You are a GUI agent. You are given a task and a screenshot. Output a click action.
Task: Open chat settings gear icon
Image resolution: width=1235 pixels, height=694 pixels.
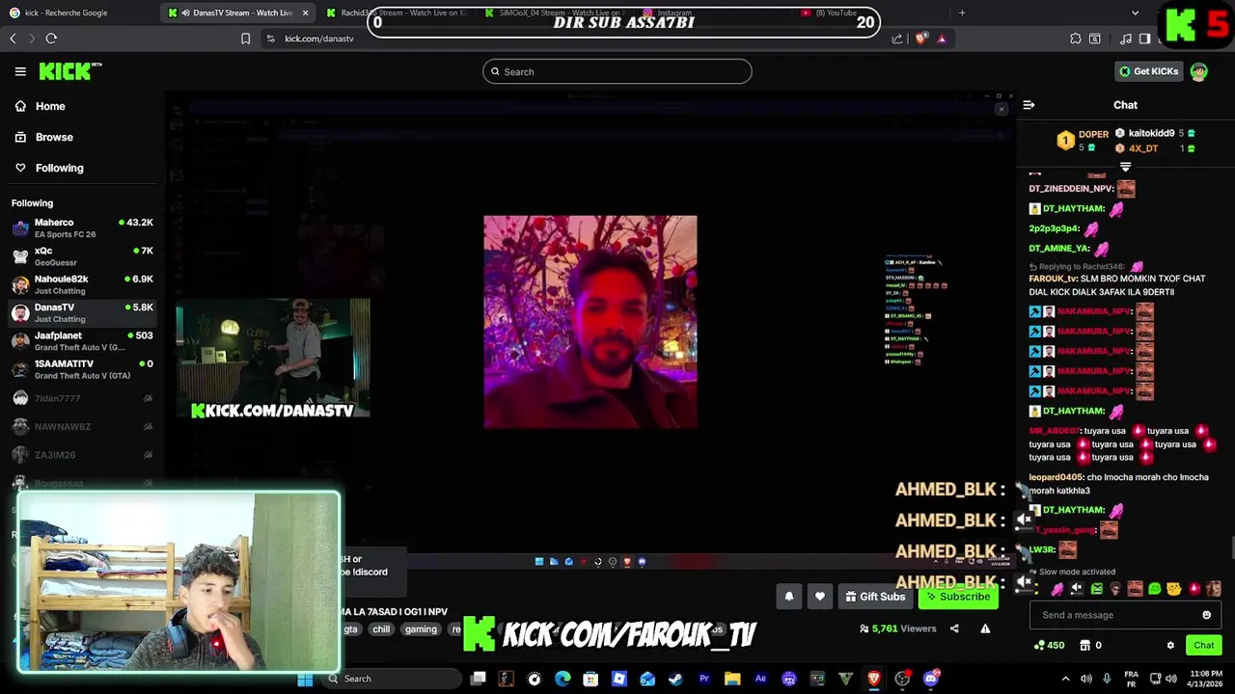click(1170, 645)
